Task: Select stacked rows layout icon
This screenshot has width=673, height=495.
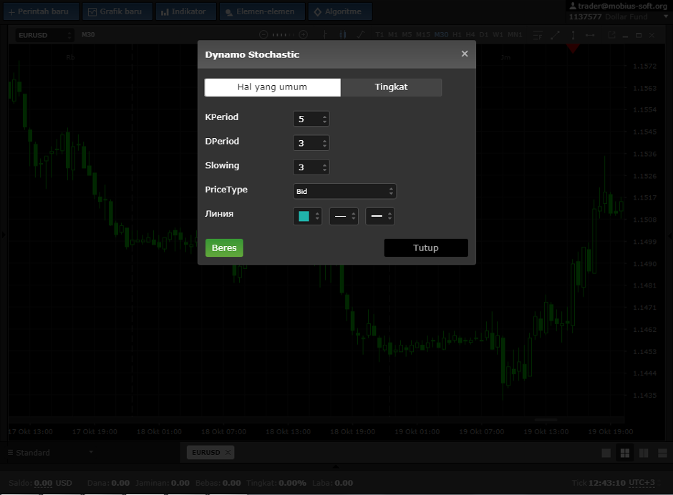Action: (x=662, y=453)
